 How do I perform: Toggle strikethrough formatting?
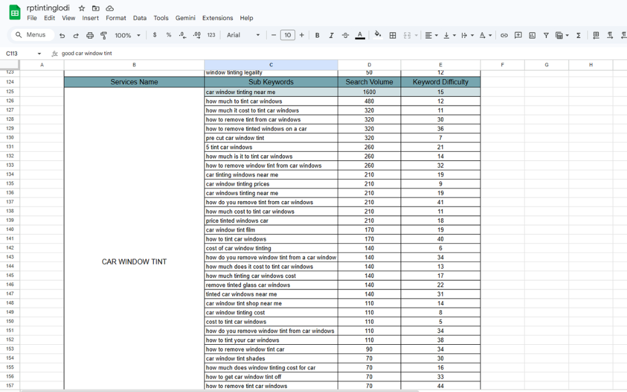point(345,36)
